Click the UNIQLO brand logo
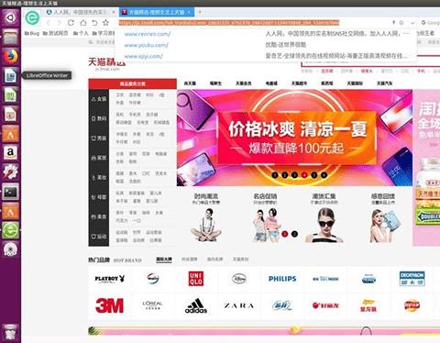This screenshot has height=343, width=440. [x=196, y=279]
